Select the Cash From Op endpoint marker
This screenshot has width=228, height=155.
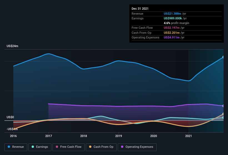(x=223, y=114)
